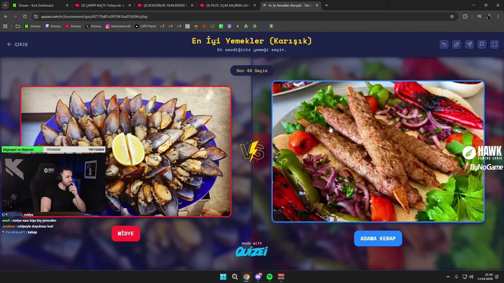504x283 pixels.
Task: Open the YouTube khonus bookmark
Action: pos(73,26)
